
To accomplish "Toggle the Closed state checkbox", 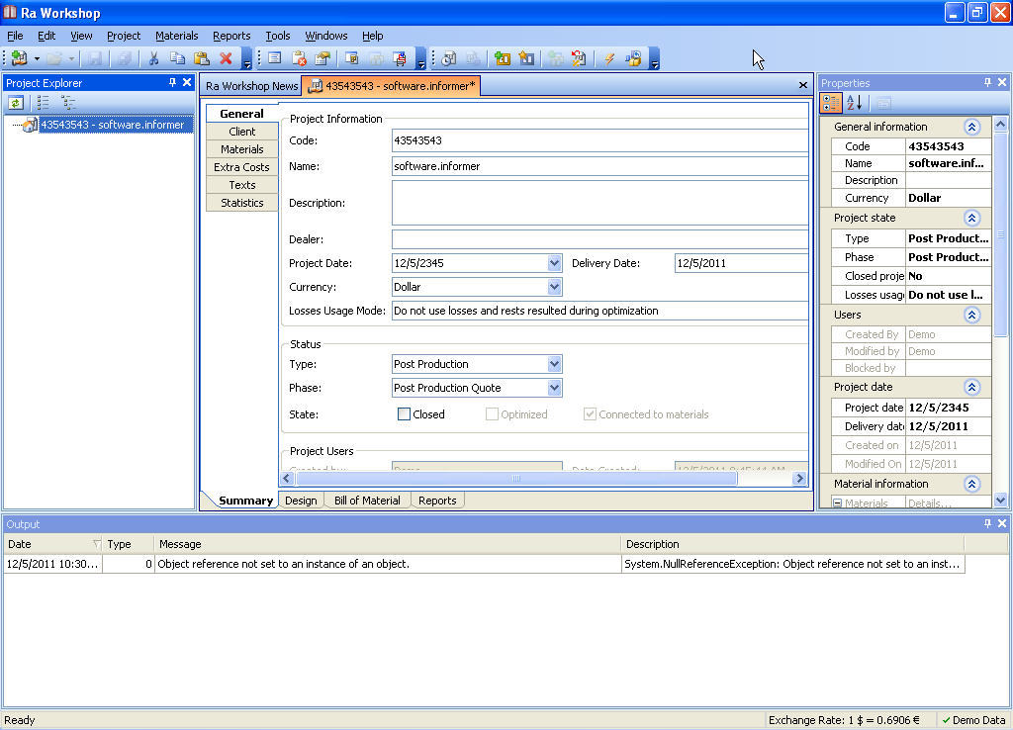I will 404,414.
